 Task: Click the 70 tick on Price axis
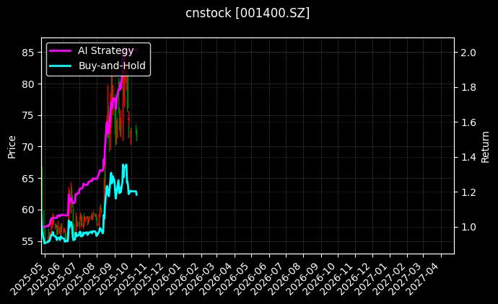click(x=27, y=147)
